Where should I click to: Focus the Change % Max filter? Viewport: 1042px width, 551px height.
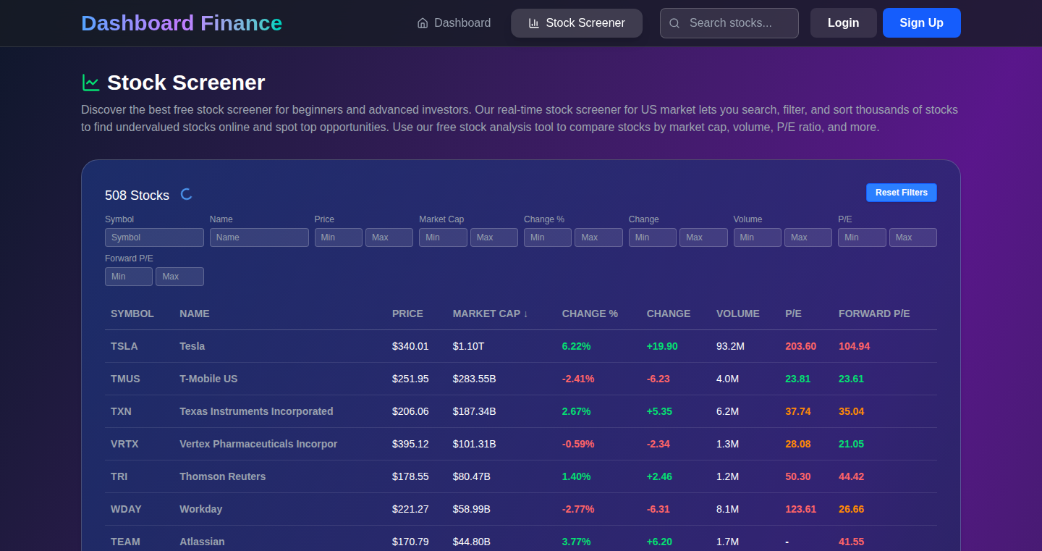pyautogui.click(x=598, y=237)
